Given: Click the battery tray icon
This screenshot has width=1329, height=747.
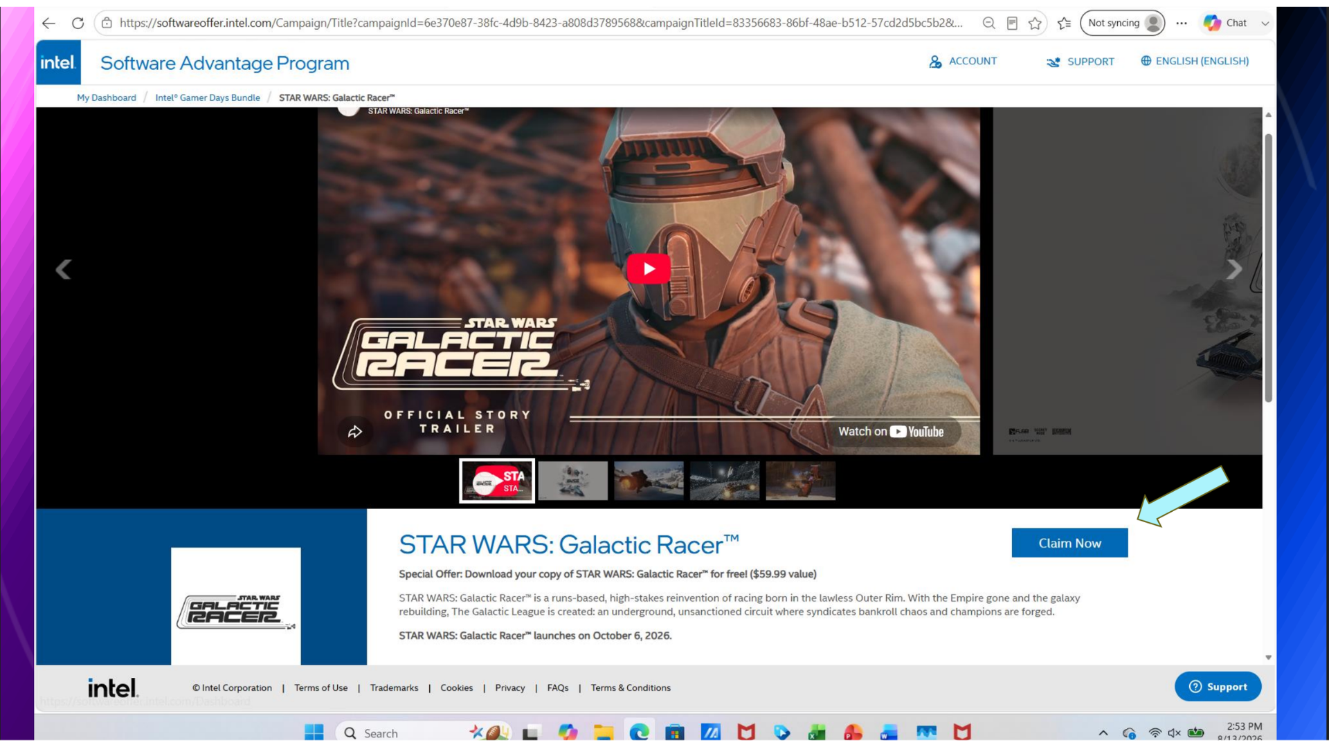Looking at the screenshot, I should pos(1196,733).
